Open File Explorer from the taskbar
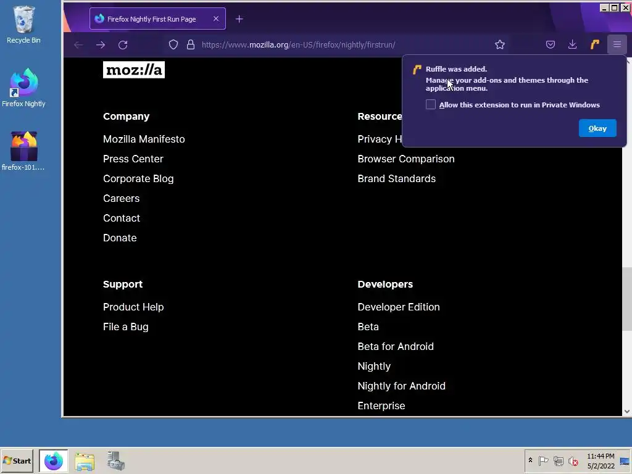 click(85, 461)
